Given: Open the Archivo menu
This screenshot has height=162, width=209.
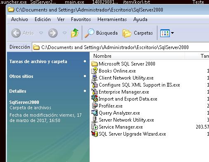Looking at the screenshot, I should tap(19, 19).
